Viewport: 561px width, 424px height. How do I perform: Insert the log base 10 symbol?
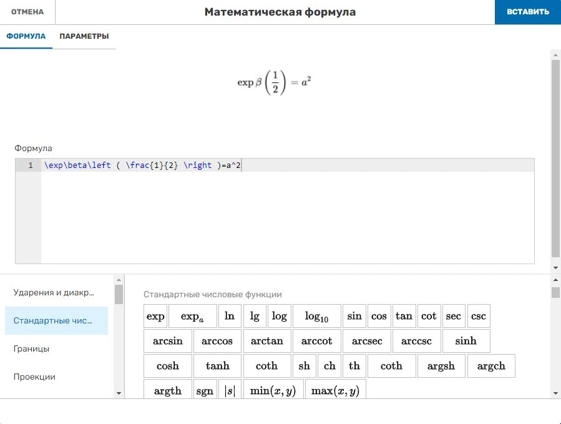coord(316,316)
